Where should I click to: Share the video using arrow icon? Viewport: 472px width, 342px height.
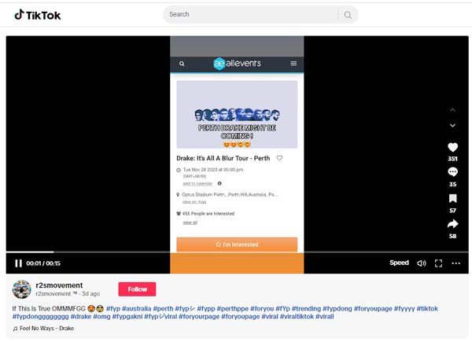click(452, 224)
